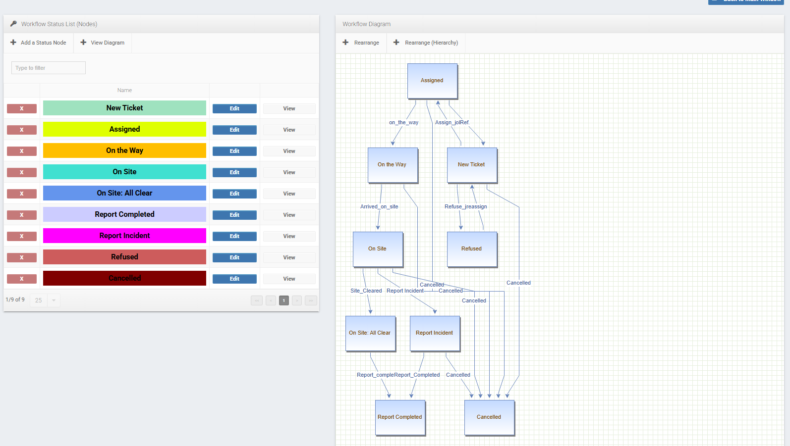Screen dimensions: 790x446
Task: Remove the Cancelled status using its X
Action: pyautogui.click(x=22, y=279)
